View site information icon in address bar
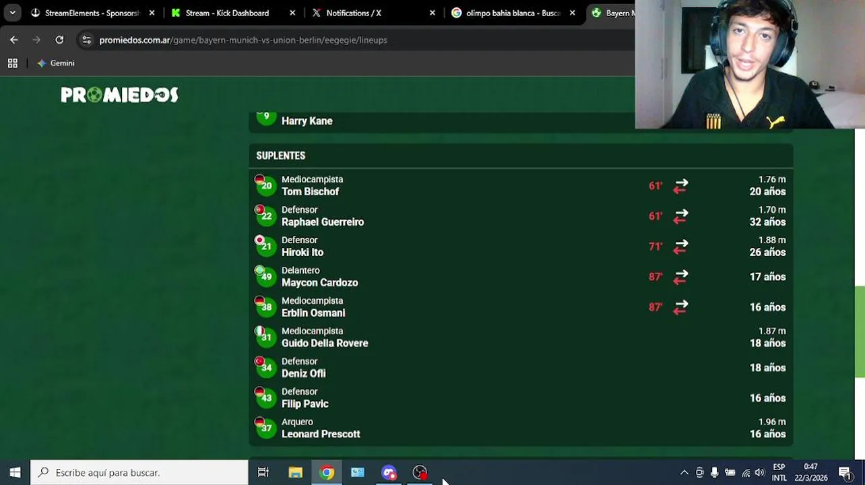The image size is (865, 485). (86, 40)
